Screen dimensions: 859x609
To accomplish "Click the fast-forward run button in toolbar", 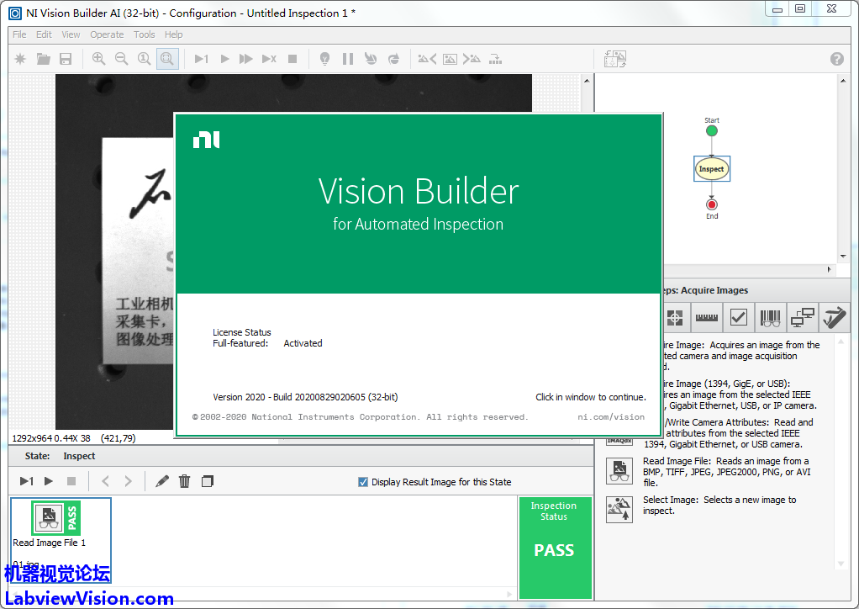I will pyautogui.click(x=246, y=59).
